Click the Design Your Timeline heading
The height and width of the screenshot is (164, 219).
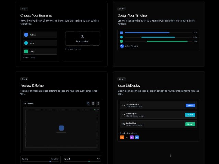(x=132, y=15)
